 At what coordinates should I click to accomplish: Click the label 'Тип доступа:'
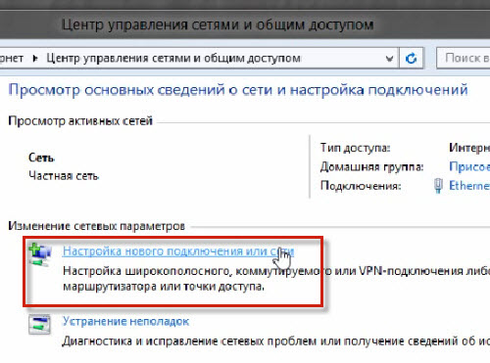tap(356, 148)
